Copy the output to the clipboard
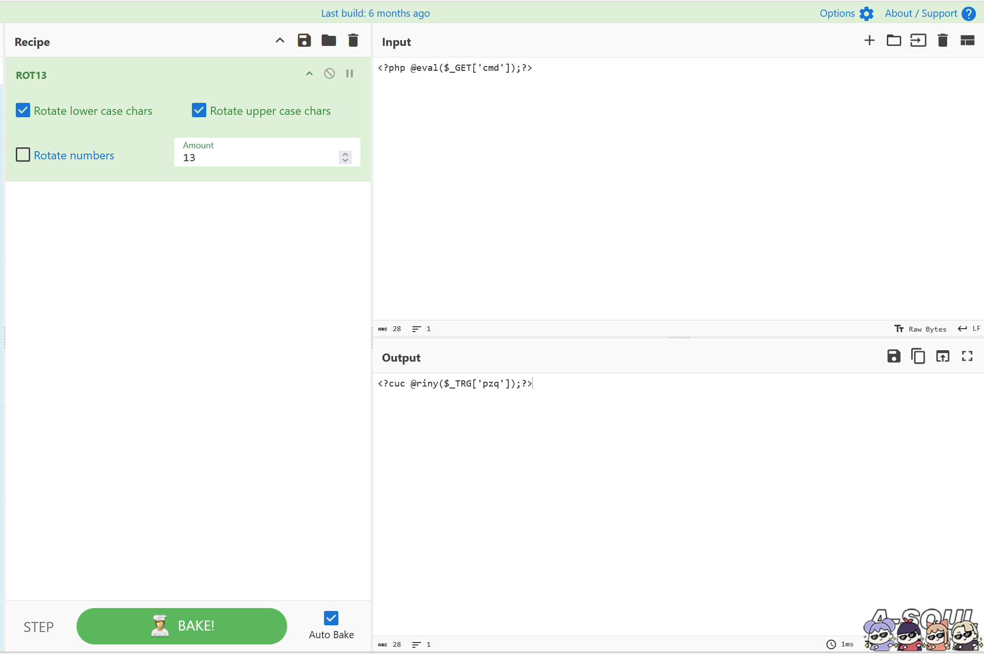Viewport: 984px width, 654px height. [918, 356]
